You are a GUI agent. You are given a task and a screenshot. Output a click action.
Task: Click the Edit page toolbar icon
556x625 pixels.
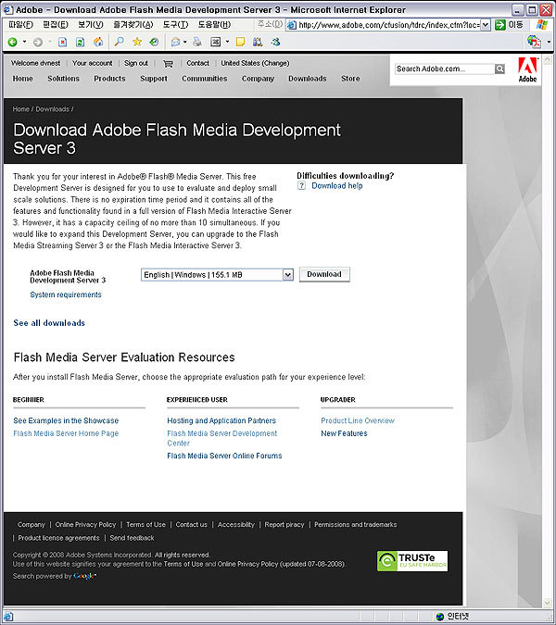[x=215, y=42]
